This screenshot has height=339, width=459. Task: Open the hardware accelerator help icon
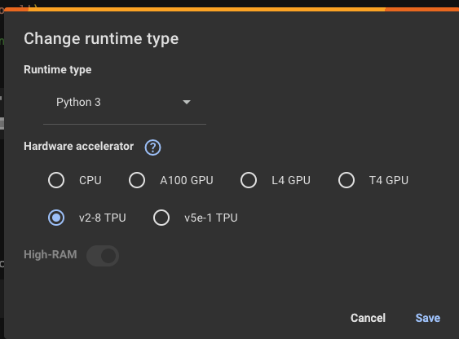[152, 147]
